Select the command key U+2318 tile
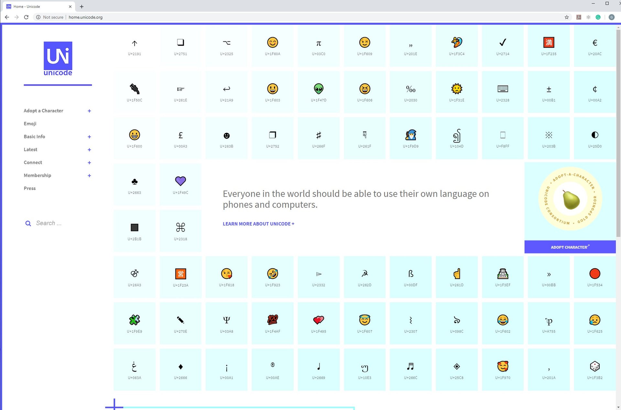Image resolution: width=621 pixels, height=410 pixels. click(x=180, y=231)
